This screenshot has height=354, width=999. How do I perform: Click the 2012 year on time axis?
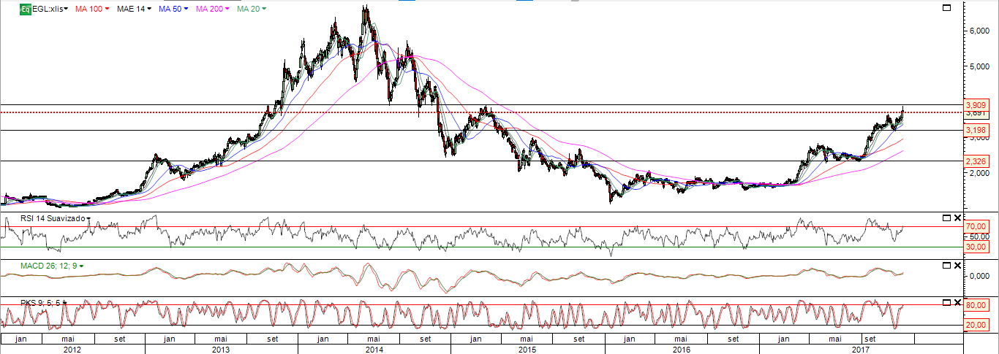pos(72,349)
